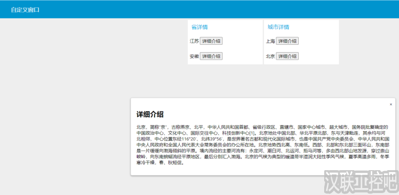Screen dimensions: 399x195
Task: Click the 自定义窗口 header title
Action: (x=25, y=10)
